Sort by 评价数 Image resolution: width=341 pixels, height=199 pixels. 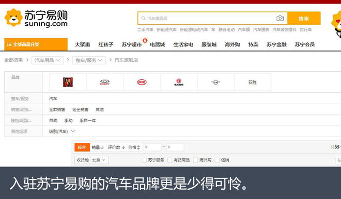click(116, 147)
